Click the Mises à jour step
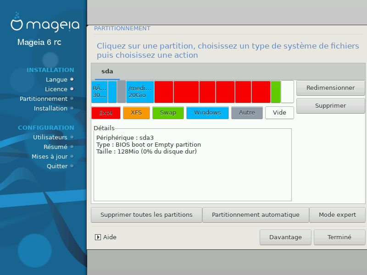Image resolution: width=367 pixels, height=275 pixels. tap(50, 156)
